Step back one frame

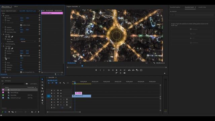tap(113, 70)
